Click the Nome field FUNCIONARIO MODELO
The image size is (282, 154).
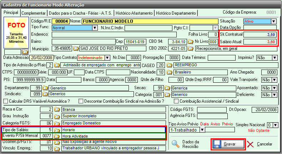[150, 21]
